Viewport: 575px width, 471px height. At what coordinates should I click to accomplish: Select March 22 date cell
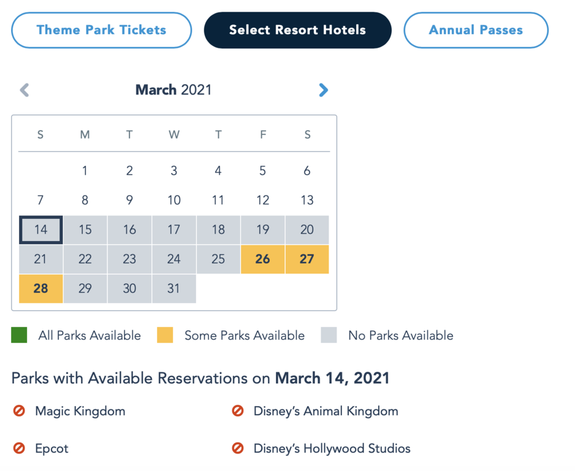point(85,259)
